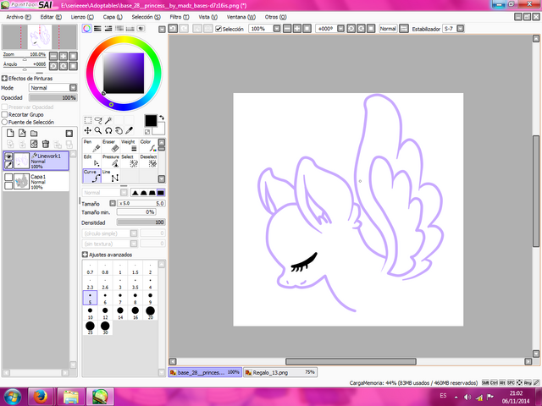Image resolution: width=542 pixels, height=406 pixels.
Task: Adjust the Opacidad 100% slider
Action: tap(53, 98)
